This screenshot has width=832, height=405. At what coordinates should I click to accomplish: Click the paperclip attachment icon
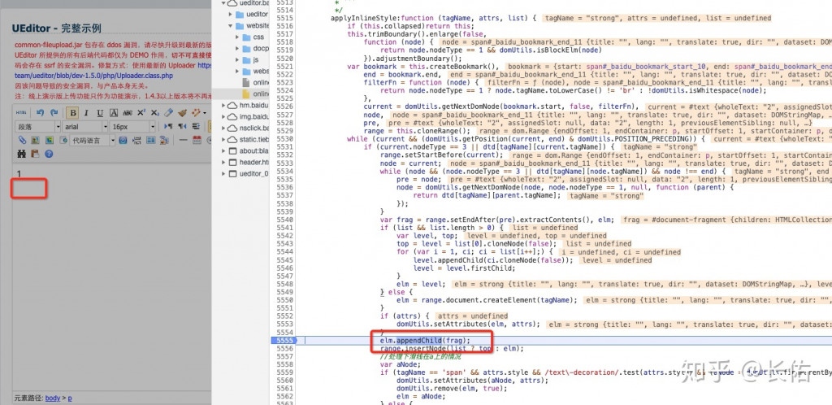click(x=22, y=140)
